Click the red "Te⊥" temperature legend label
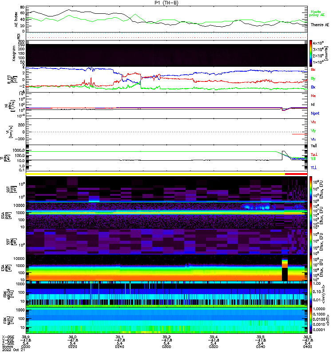The image size is (333, 356). tap(314, 154)
